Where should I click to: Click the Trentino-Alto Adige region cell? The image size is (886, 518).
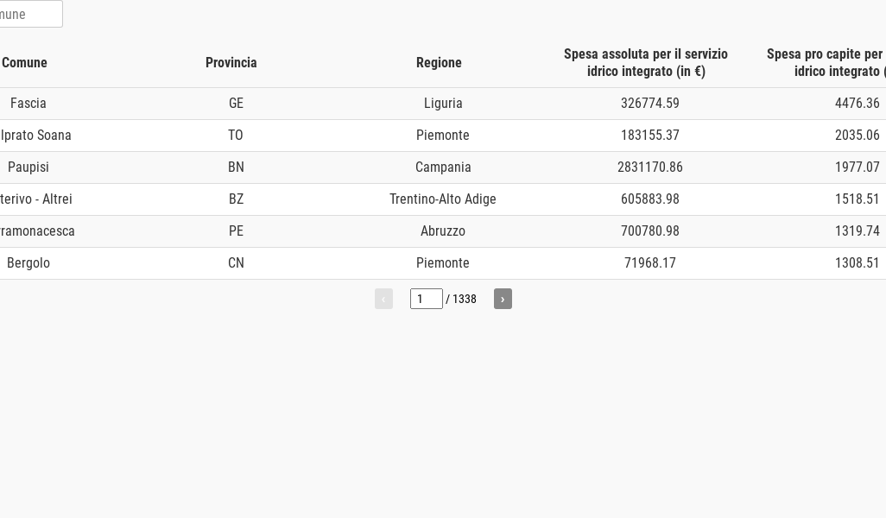click(443, 199)
